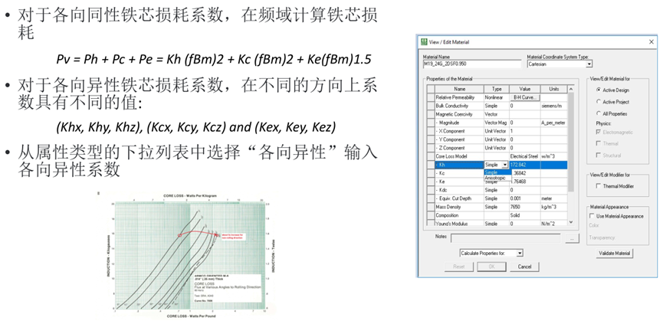Viewport: 663px width, 321px height.
Task: Select the Core Loss Model row name
Action: pyautogui.click(x=459, y=157)
